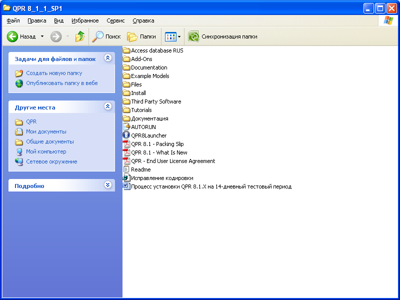
Task: Click Опубликовать папку в вебе link
Action: [x=62, y=83]
